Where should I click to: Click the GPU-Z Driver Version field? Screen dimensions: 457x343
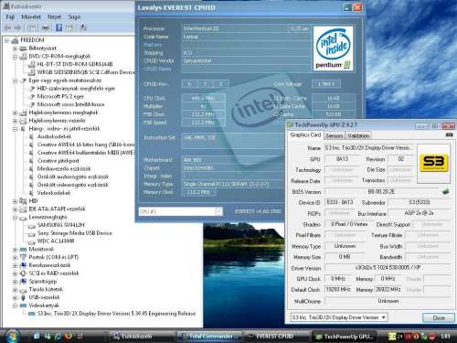[x=388, y=268]
